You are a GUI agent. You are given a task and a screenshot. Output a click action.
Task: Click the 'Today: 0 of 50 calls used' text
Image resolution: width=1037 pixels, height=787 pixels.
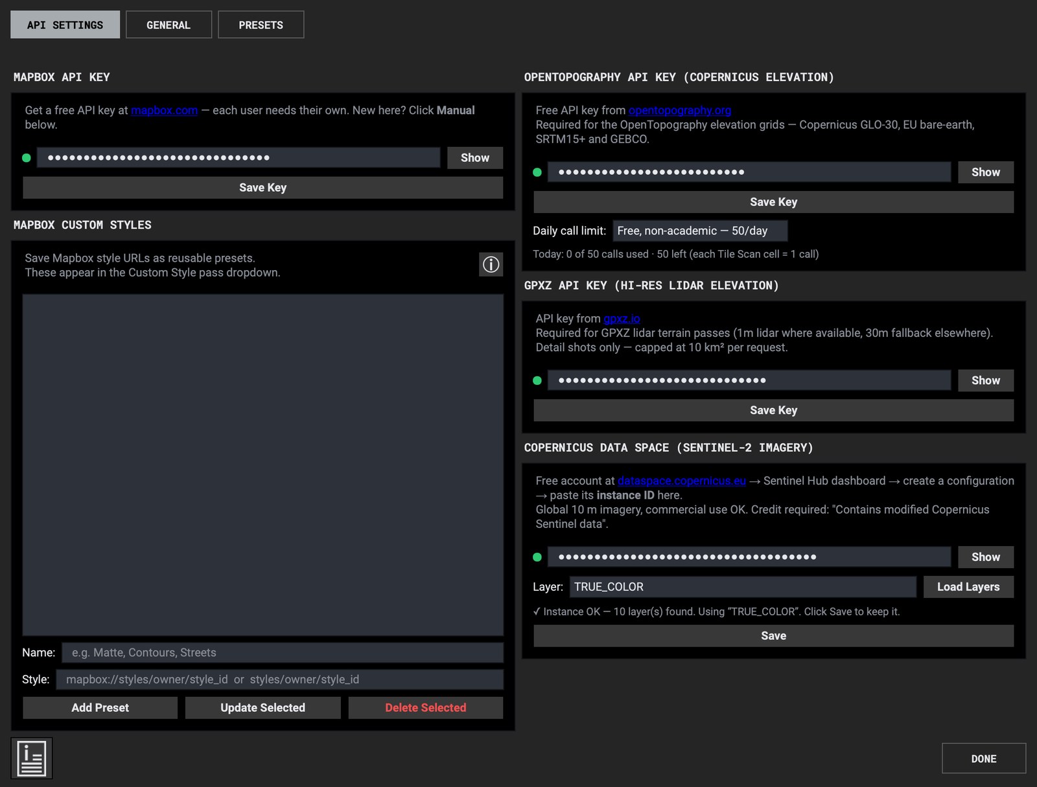pos(590,255)
